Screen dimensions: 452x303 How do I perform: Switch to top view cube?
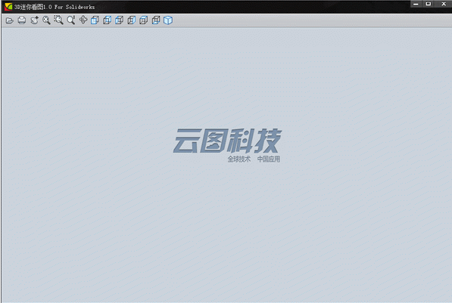[144, 20]
